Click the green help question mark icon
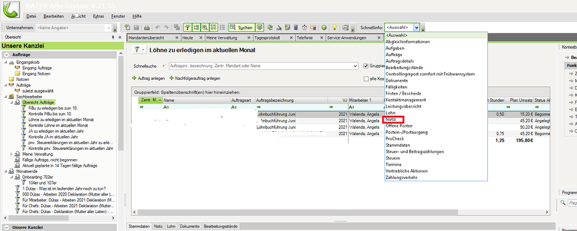Screen dimensions: 577x231 pyautogui.click(x=324, y=28)
